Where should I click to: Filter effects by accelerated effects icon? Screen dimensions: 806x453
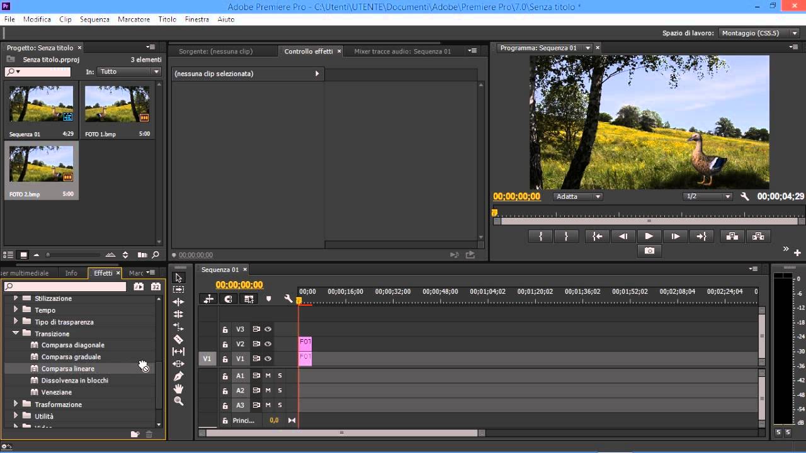click(139, 286)
